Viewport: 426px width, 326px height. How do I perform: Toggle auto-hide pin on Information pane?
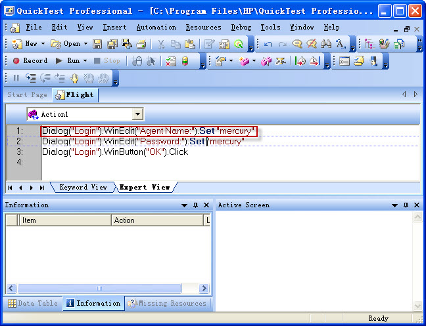click(195, 205)
